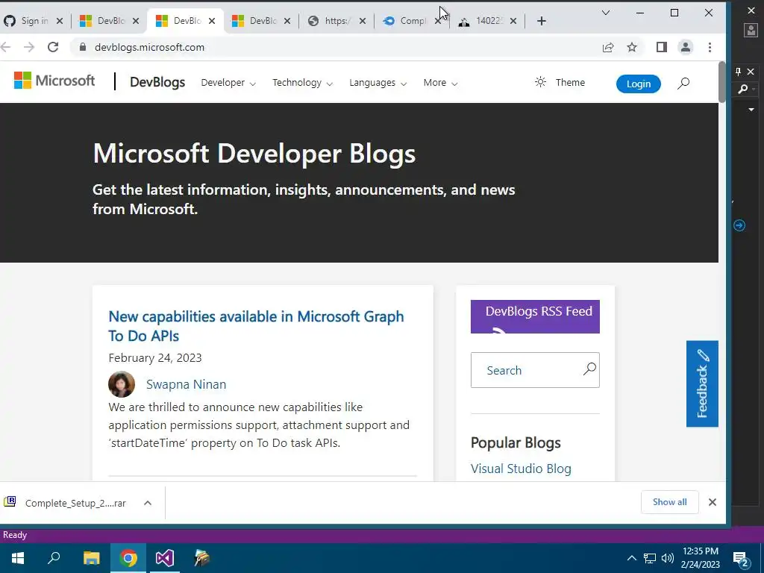764x573 pixels.
Task: Open a new tab with plus icon
Action: [x=542, y=21]
